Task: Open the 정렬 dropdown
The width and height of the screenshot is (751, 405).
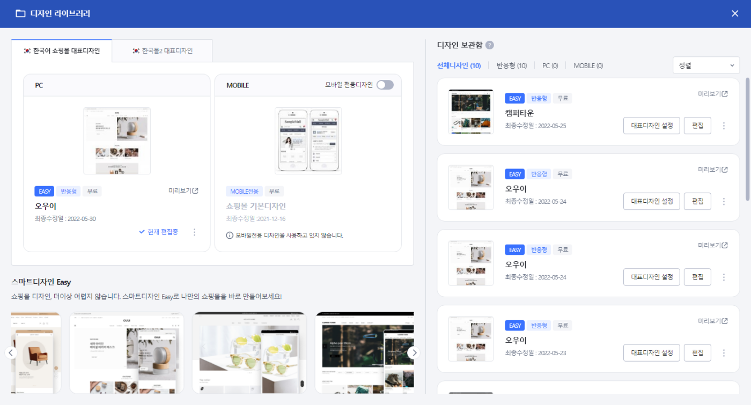Action: tap(706, 65)
